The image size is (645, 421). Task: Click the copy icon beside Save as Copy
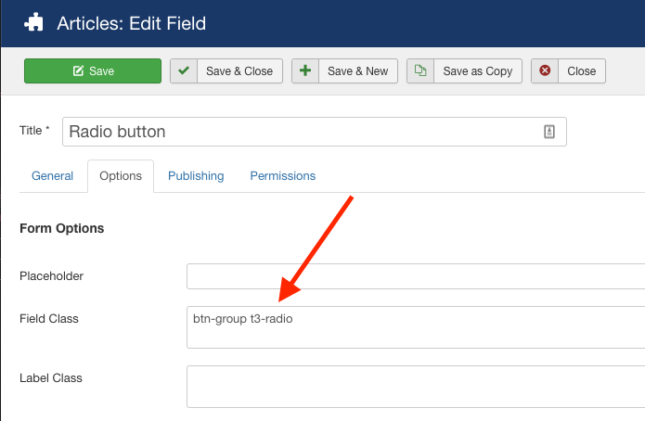click(420, 71)
